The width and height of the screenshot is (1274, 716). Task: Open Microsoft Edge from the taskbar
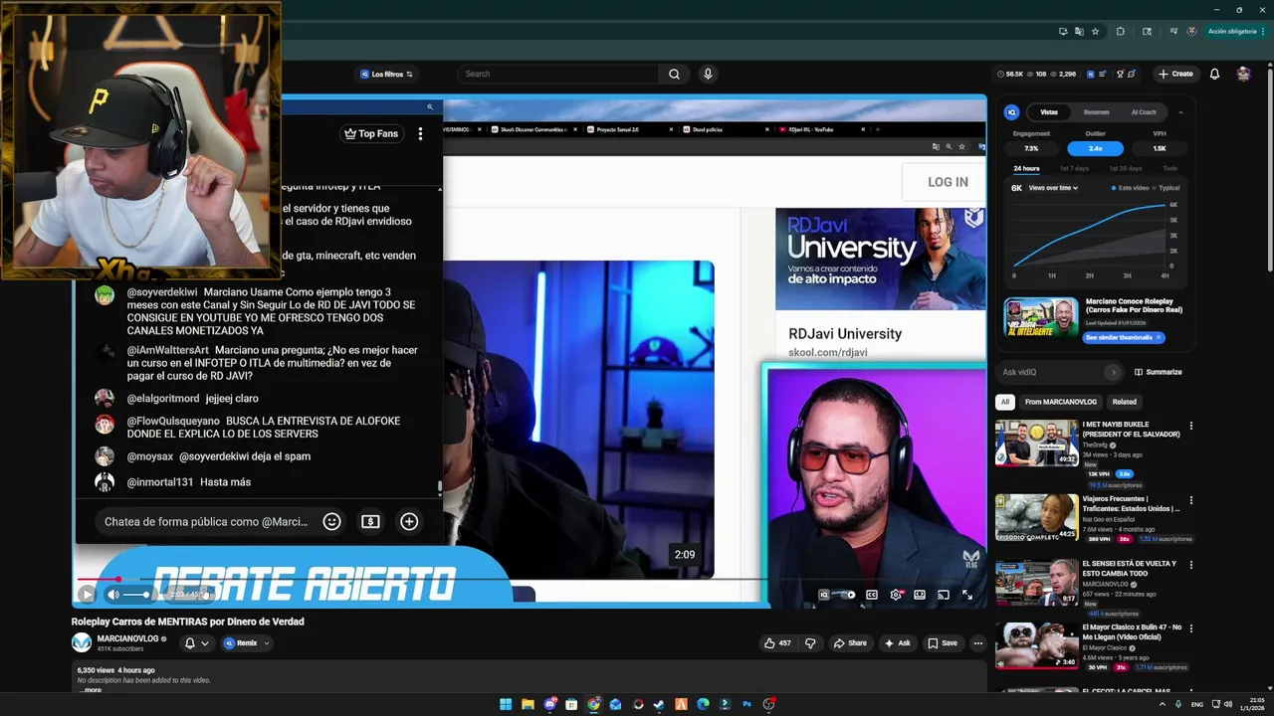[703, 704]
